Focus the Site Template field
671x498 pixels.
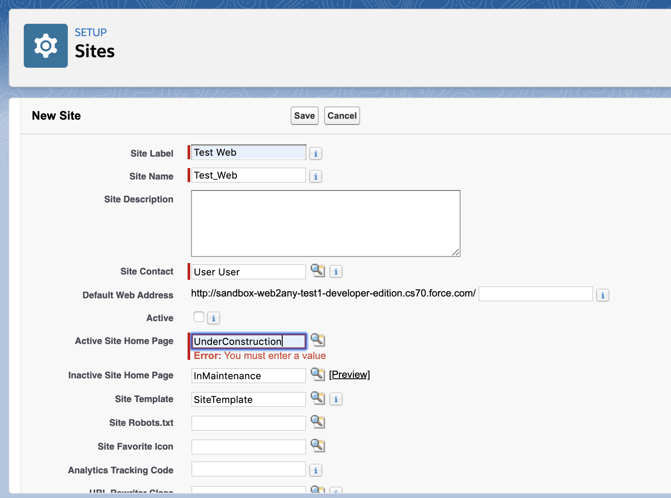tap(249, 399)
